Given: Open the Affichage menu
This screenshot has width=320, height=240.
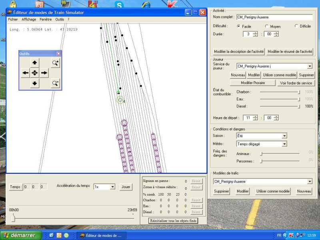Looking at the screenshot, I should click(x=29, y=19).
